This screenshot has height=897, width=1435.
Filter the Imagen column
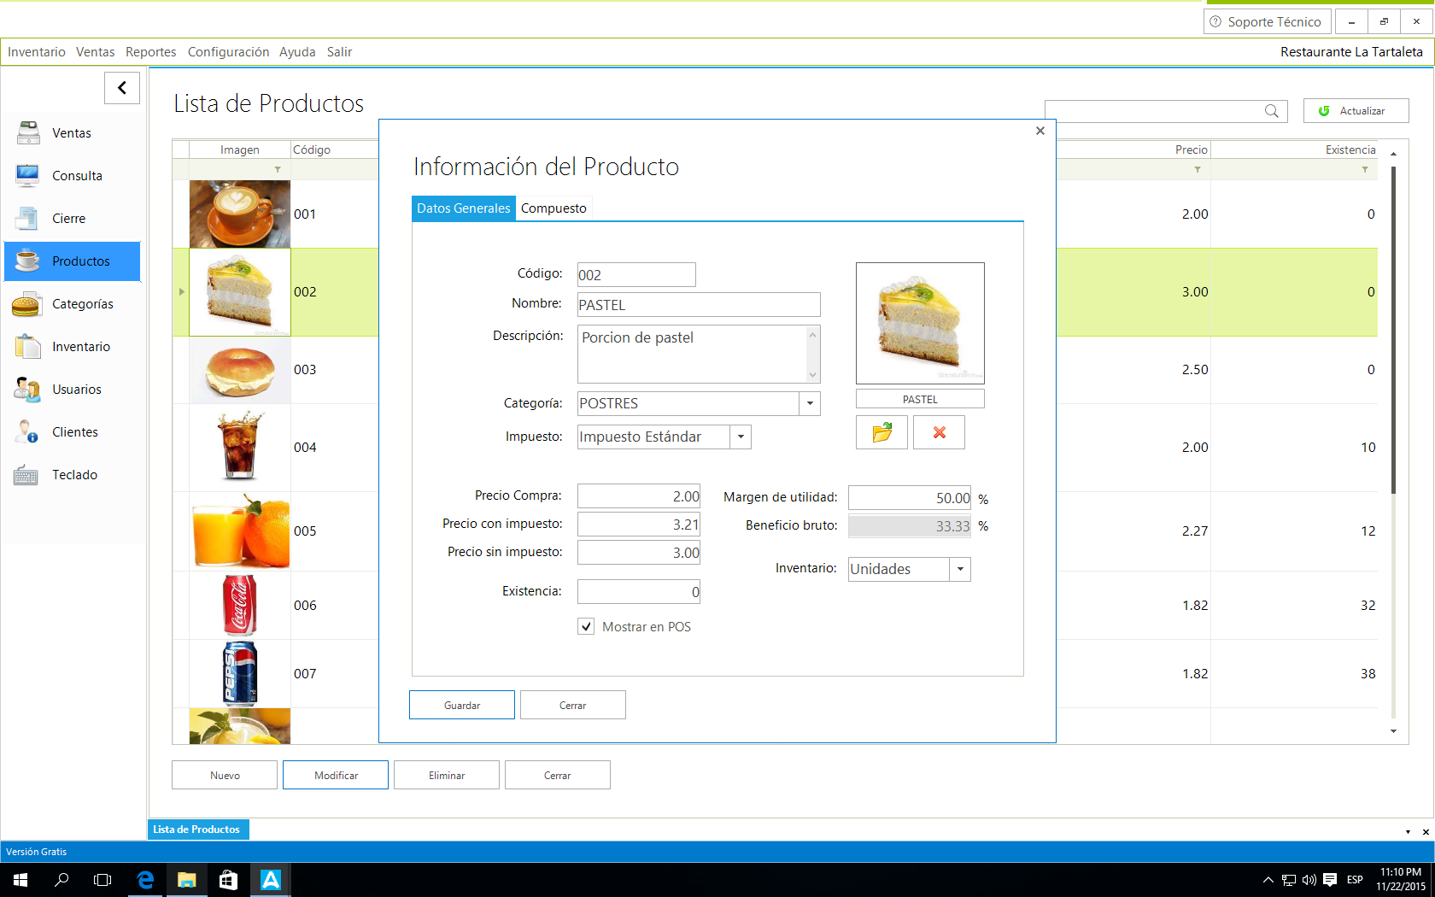click(278, 170)
